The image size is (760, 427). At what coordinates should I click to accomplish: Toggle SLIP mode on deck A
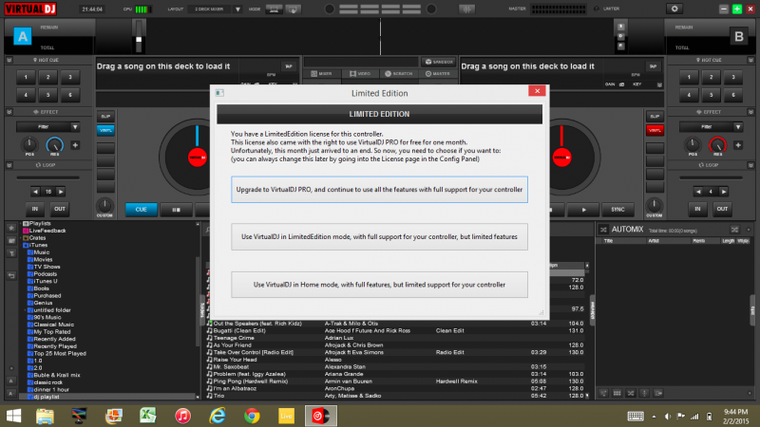click(105, 117)
